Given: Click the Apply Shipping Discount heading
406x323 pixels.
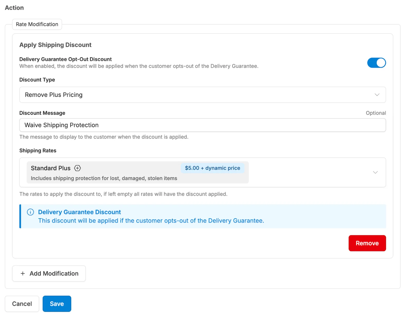Looking at the screenshot, I should 55,45.
